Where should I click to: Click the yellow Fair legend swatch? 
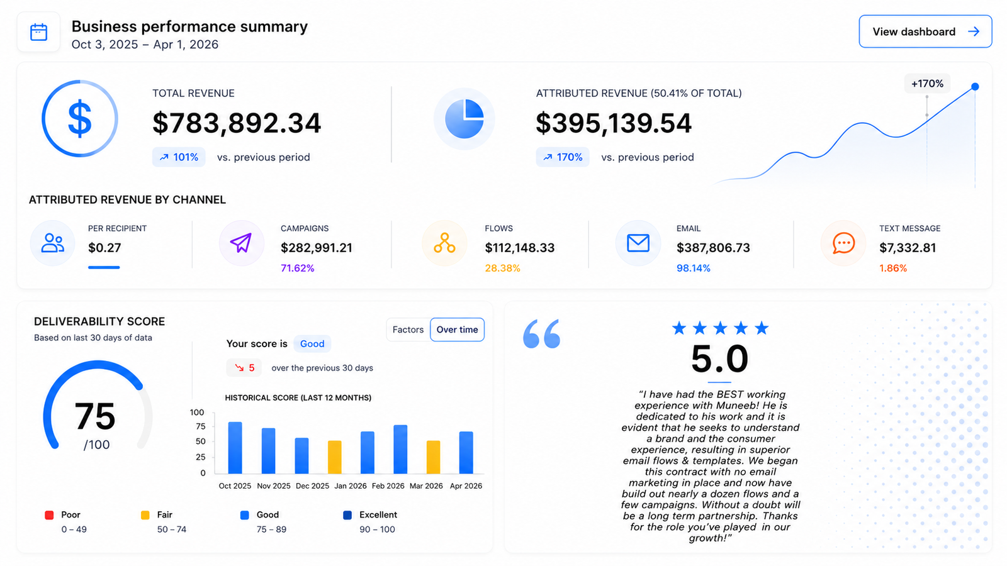[x=145, y=515]
